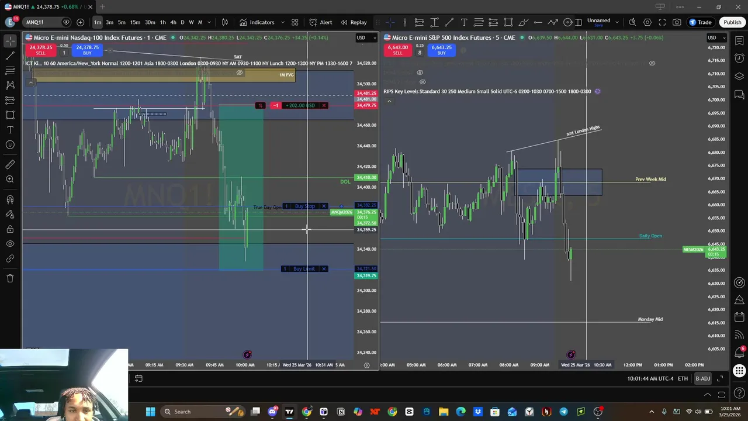Enter fullscreen mode icon
The image size is (748, 421).
(x=662, y=22)
